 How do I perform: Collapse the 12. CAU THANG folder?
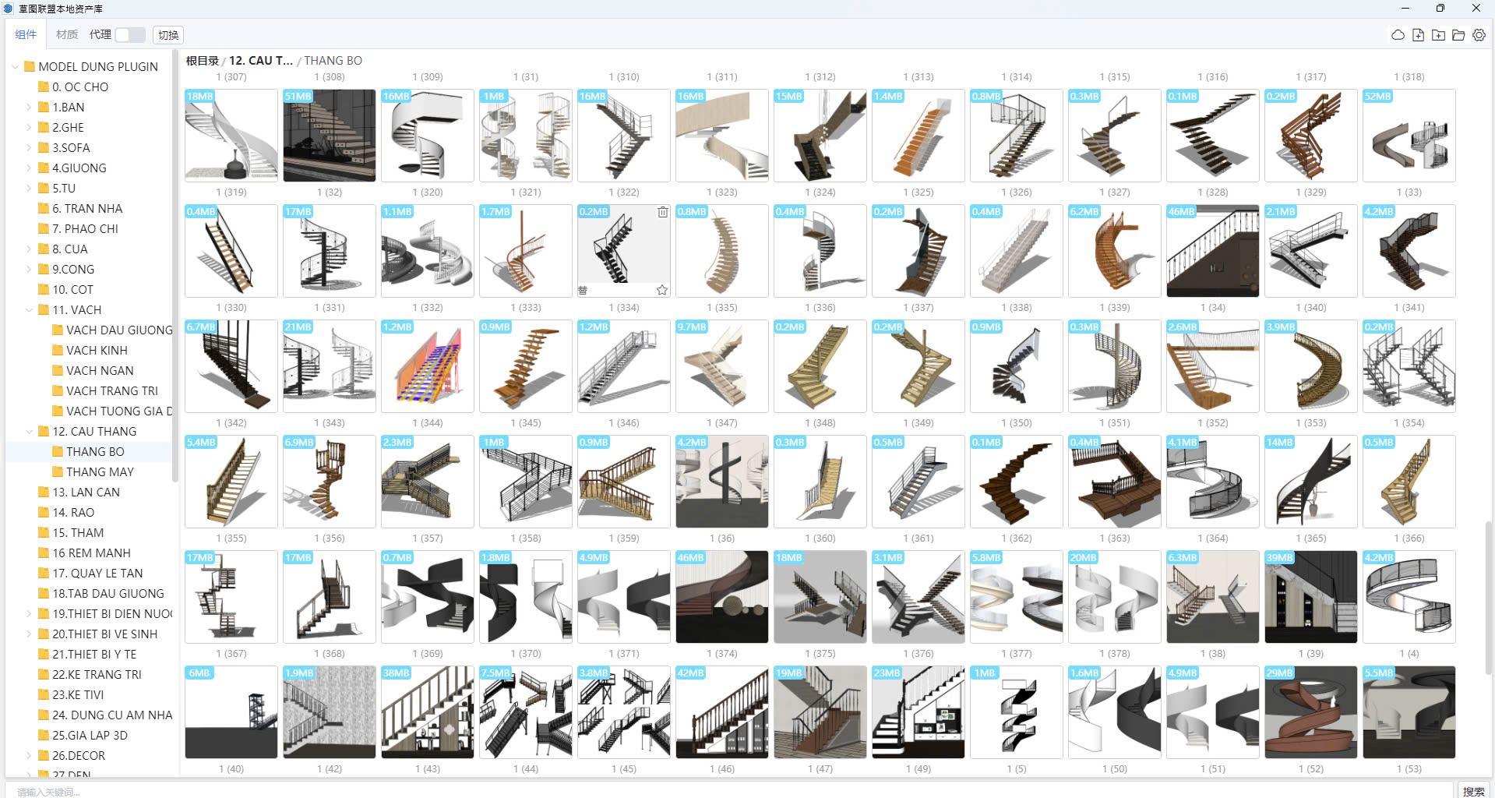point(30,432)
